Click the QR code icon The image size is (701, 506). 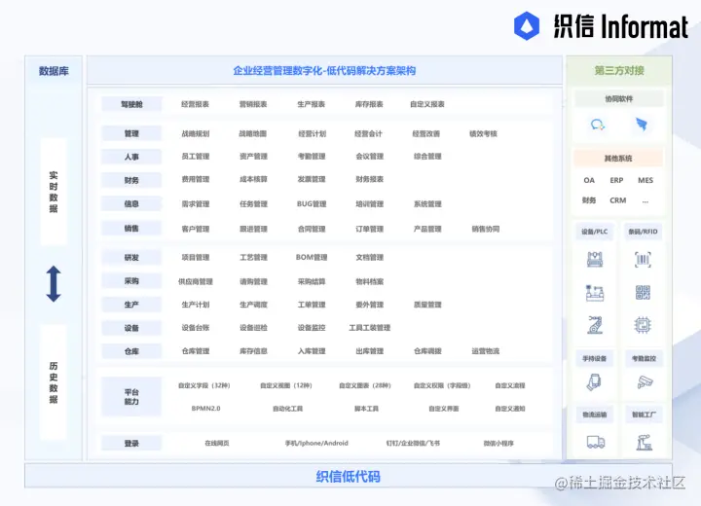coord(643,292)
